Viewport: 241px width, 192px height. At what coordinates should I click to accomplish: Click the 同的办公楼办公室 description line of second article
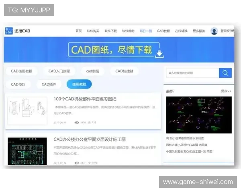coord(66,154)
